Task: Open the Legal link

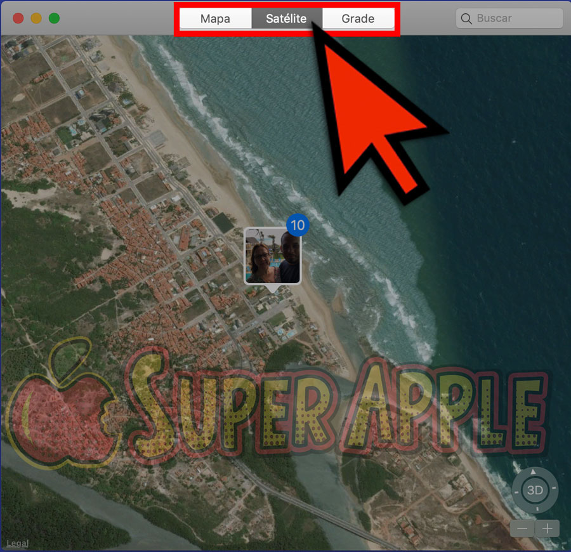Action: (x=16, y=543)
